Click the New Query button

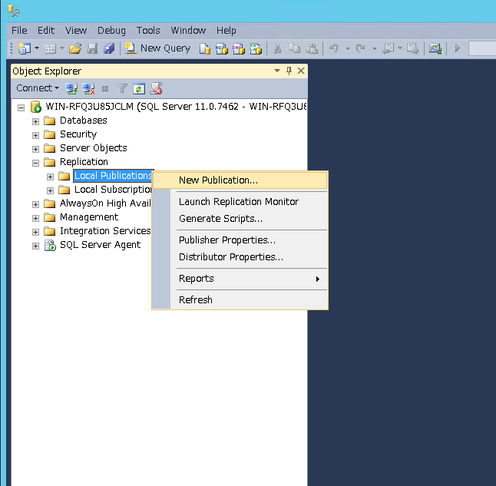157,48
